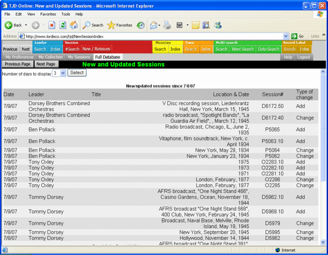This screenshot has height=255, width=328.
Task: Open the Edit with Word dropdown arrow
Action: coord(187,25)
